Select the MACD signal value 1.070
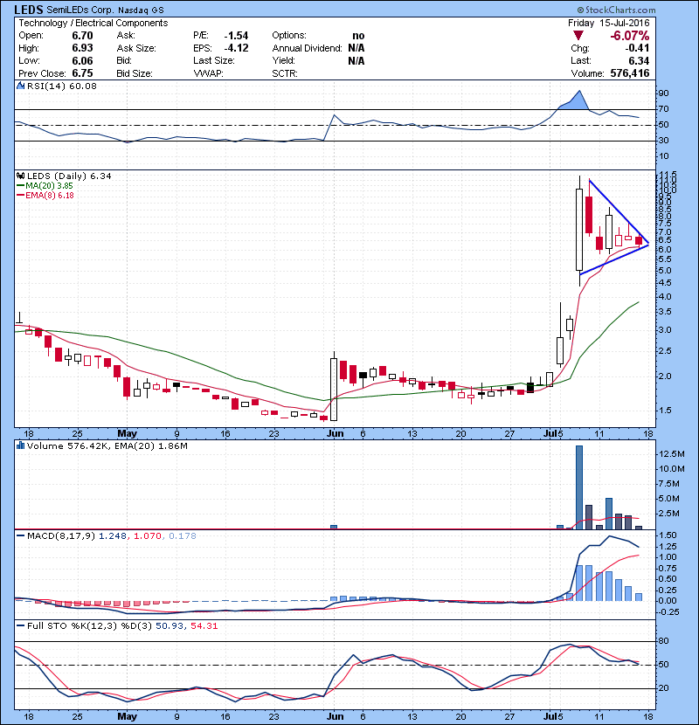Image resolution: width=699 pixels, height=725 pixels. pos(147,536)
